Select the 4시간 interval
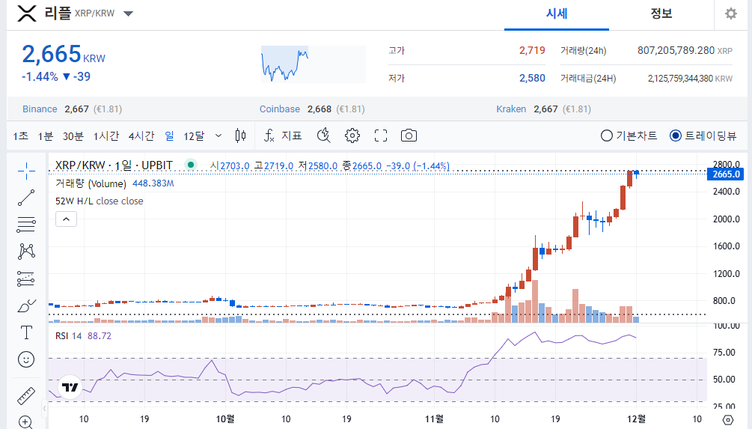Screen dimensions: 752x429 click(141, 136)
